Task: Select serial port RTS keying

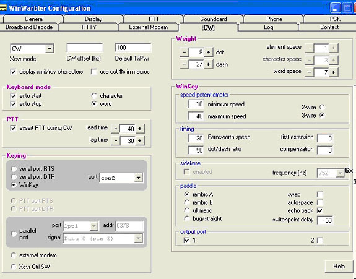Action: tap(14, 169)
